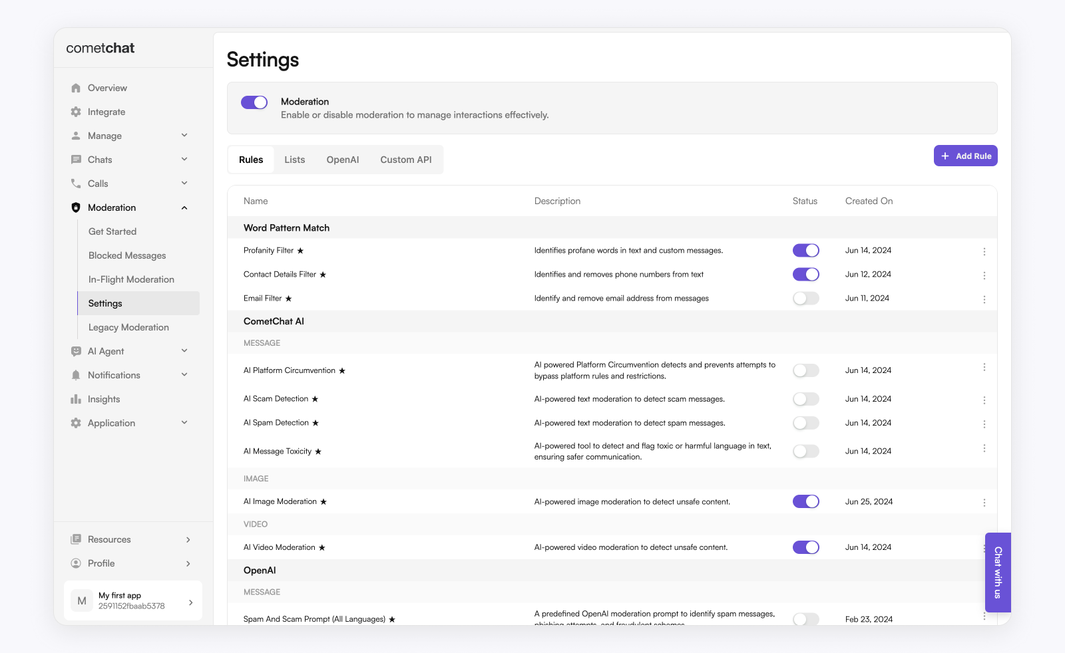Click the Insights bar chart icon
This screenshot has height=653, width=1065.
click(76, 399)
